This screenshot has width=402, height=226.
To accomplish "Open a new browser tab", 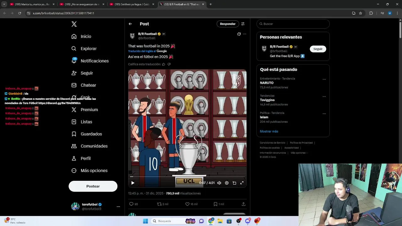I will click(210, 4).
